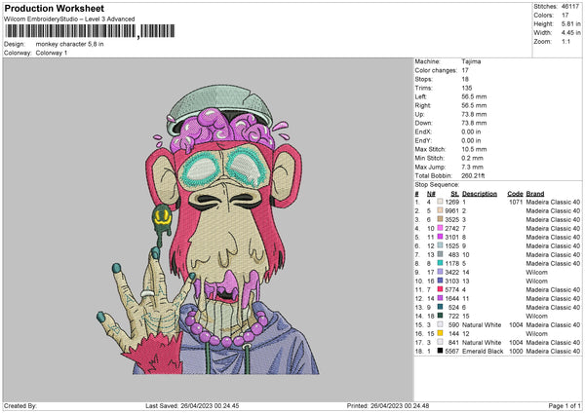Click 'Colorway 1' in the header
This screenshot has height=413, width=585.
pyautogui.click(x=54, y=52)
